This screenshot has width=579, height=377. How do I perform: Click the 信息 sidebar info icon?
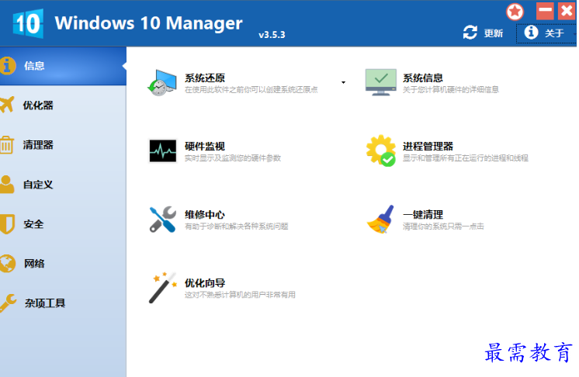tap(8, 66)
